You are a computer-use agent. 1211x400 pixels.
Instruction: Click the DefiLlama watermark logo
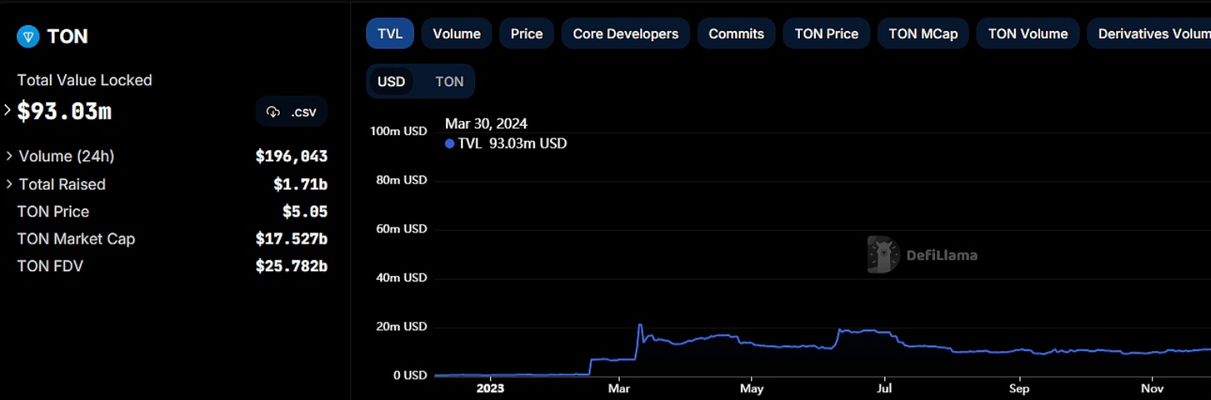[x=883, y=255]
